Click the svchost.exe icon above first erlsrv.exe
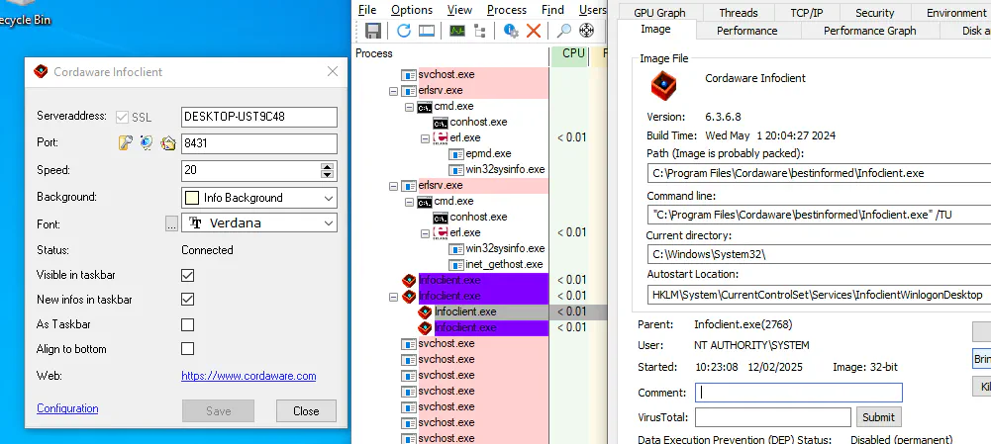Viewport: 991px width, 444px height. (409, 74)
